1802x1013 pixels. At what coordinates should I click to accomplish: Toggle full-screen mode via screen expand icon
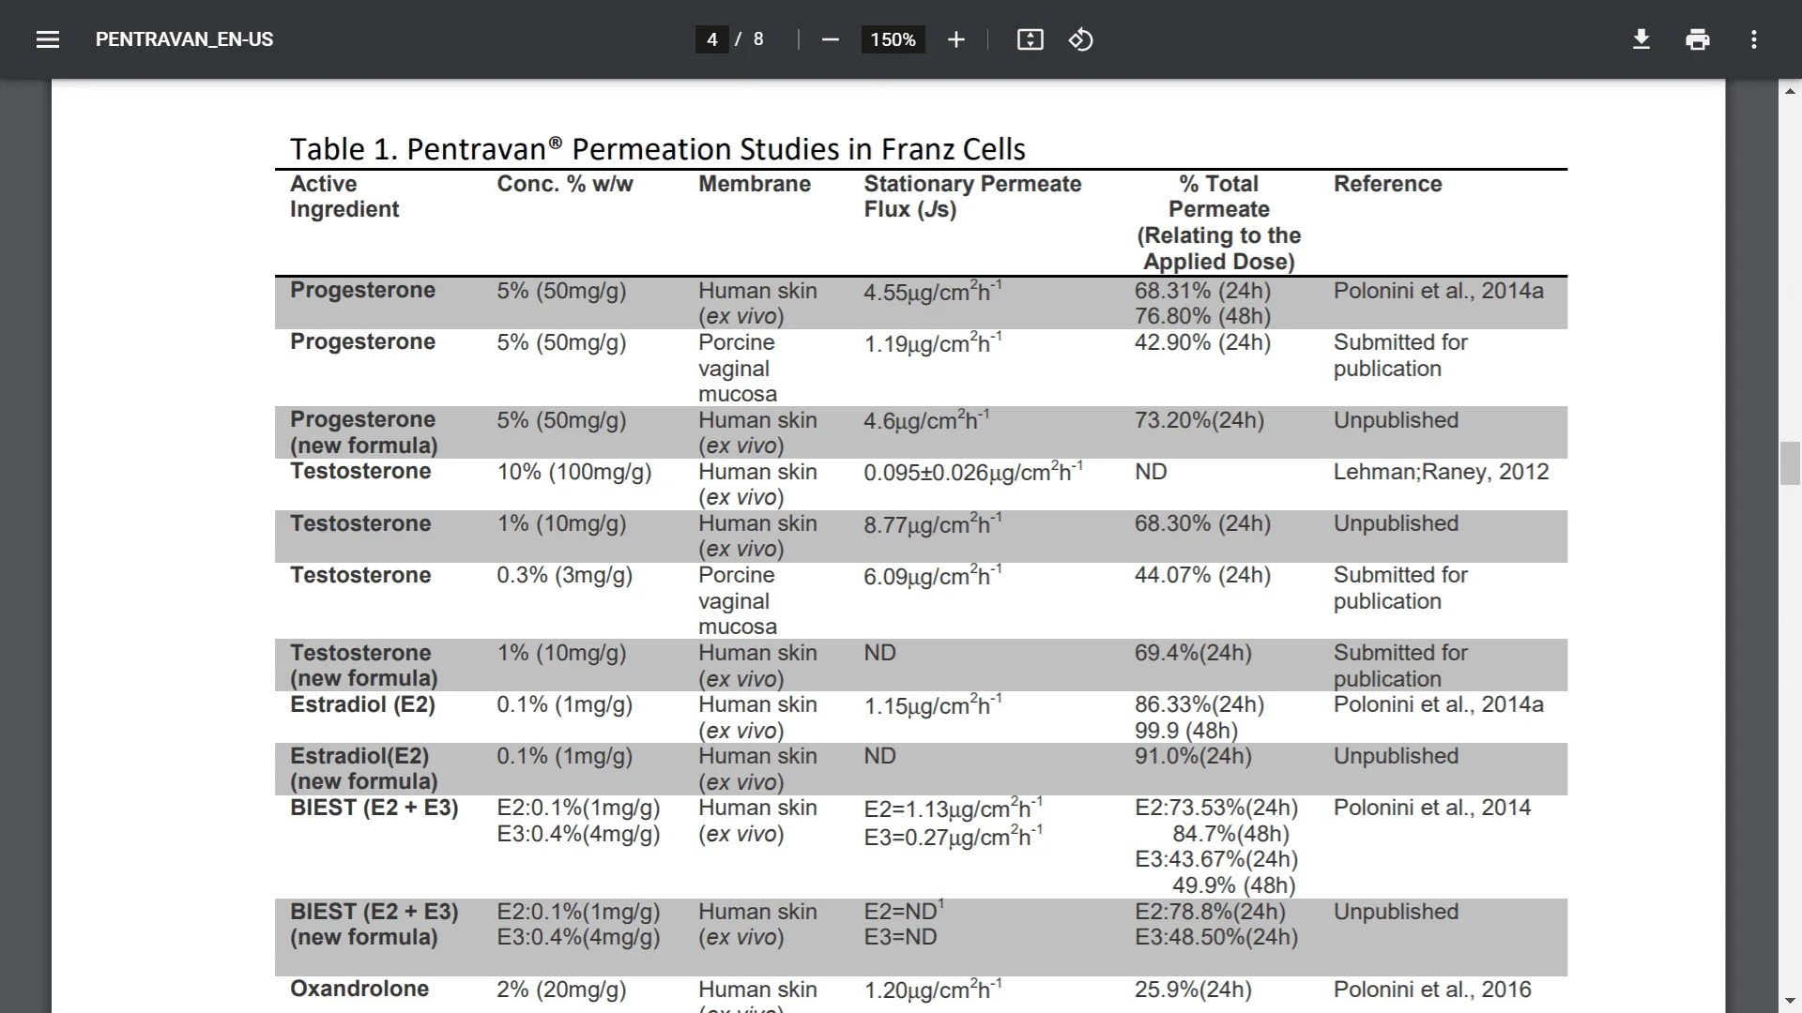point(1031,39)
